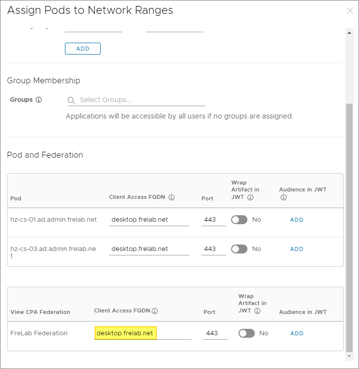Click the search magnifier in Select Groups
Screen dimensions: 359x369
point(72,100)
